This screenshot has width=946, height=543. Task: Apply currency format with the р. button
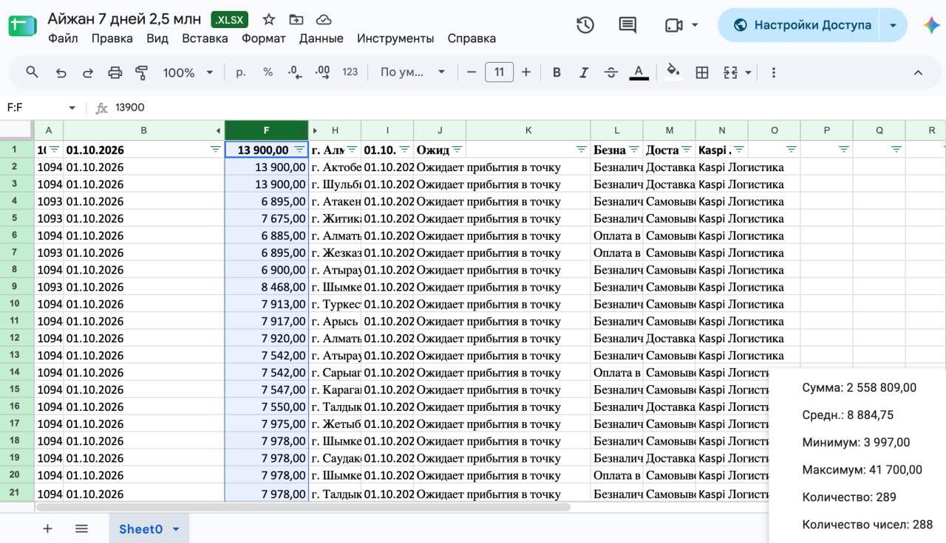point(240,72)
